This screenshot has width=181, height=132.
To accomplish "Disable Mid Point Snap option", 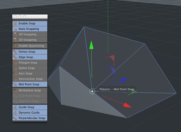I will 29,84.
